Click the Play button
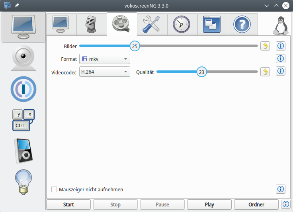293x212 pixels. (209, 204)
